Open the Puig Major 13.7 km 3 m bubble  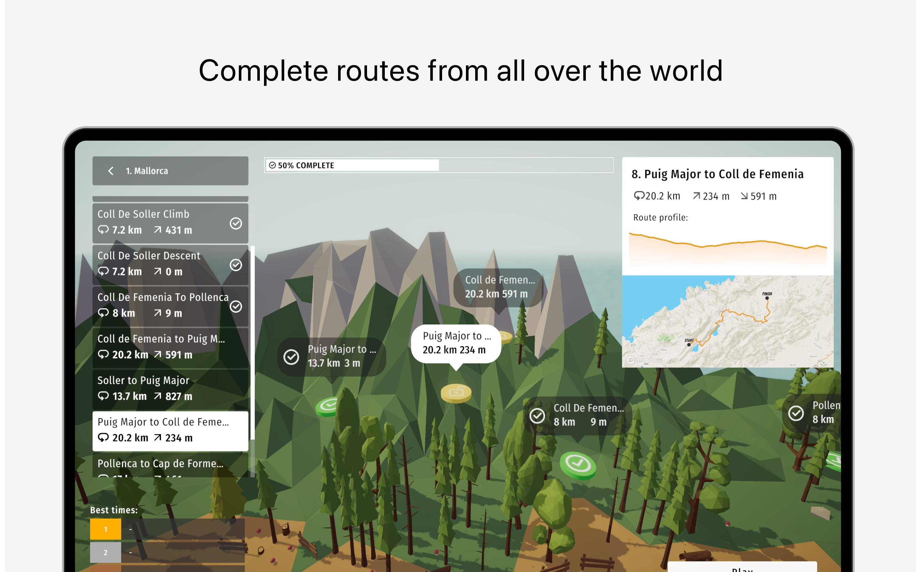(x=332, y=357)
